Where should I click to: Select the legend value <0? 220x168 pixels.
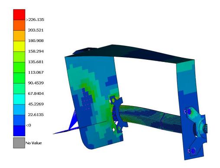tap(28, 125)
